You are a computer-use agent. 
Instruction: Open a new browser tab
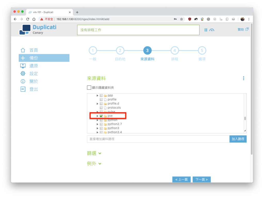77,12
